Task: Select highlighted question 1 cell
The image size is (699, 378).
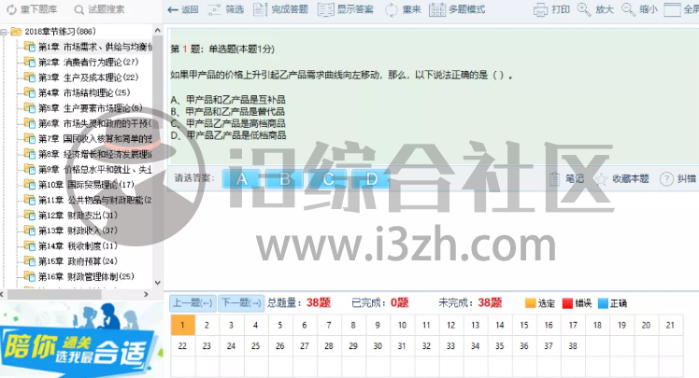Action: [183, 325]
